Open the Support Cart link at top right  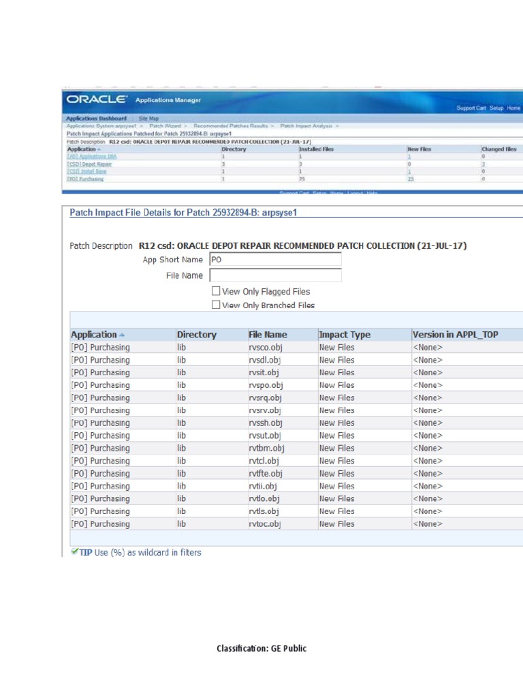(x=471, y=108)
